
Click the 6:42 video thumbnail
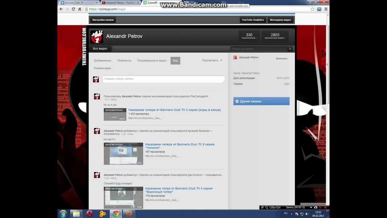click(x=123, y=198)
